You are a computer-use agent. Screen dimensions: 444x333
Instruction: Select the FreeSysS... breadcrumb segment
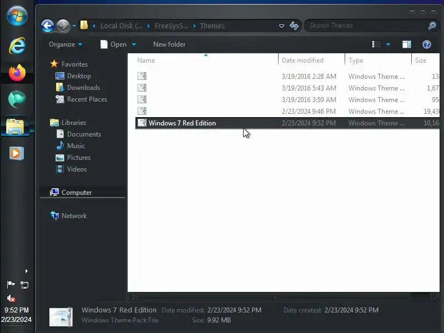pyautogui.click(x=171, y=26)
